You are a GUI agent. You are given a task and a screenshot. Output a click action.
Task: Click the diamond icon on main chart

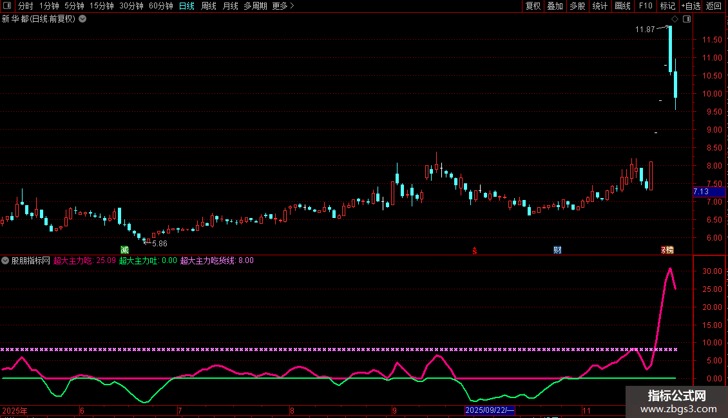675,19
